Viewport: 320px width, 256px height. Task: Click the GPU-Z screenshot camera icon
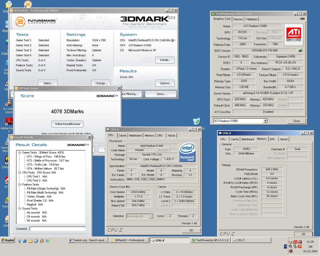(x=302, y=19)
